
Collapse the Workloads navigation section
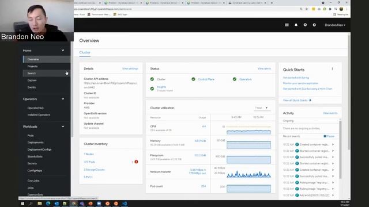pos(63,126)
